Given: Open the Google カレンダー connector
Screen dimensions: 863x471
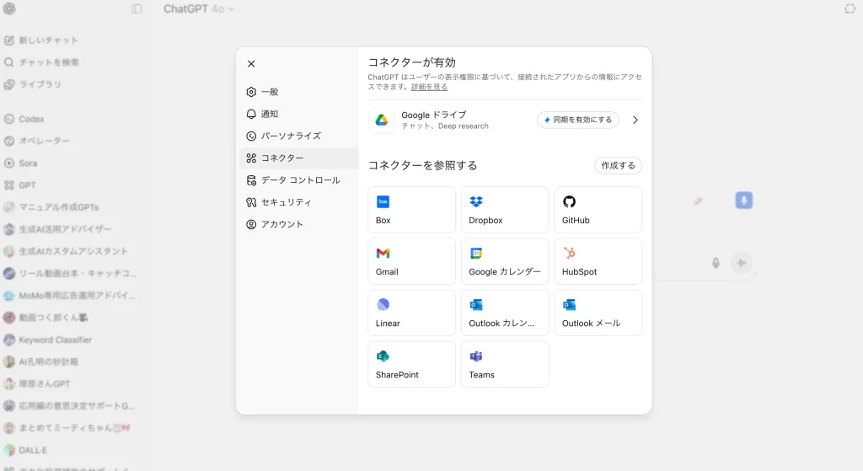Looking at the screenshot, I should [x=505, y=261].
